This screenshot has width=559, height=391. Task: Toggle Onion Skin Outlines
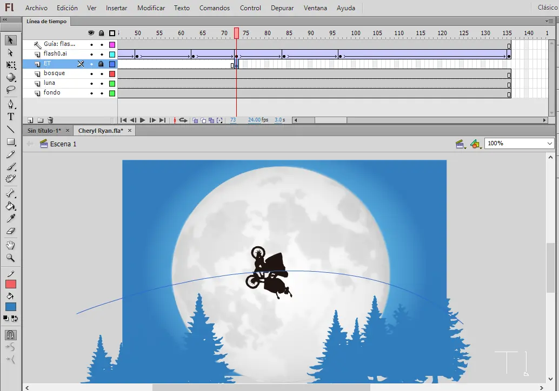(x=203, y=120)
